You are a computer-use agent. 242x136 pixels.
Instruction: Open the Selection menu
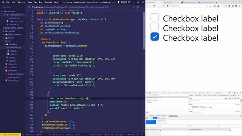tap(21, 2)
